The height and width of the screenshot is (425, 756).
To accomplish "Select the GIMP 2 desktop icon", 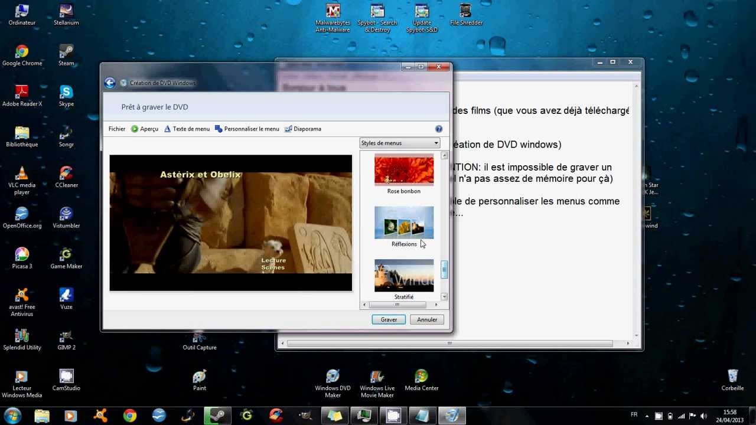I will point(66,339).
